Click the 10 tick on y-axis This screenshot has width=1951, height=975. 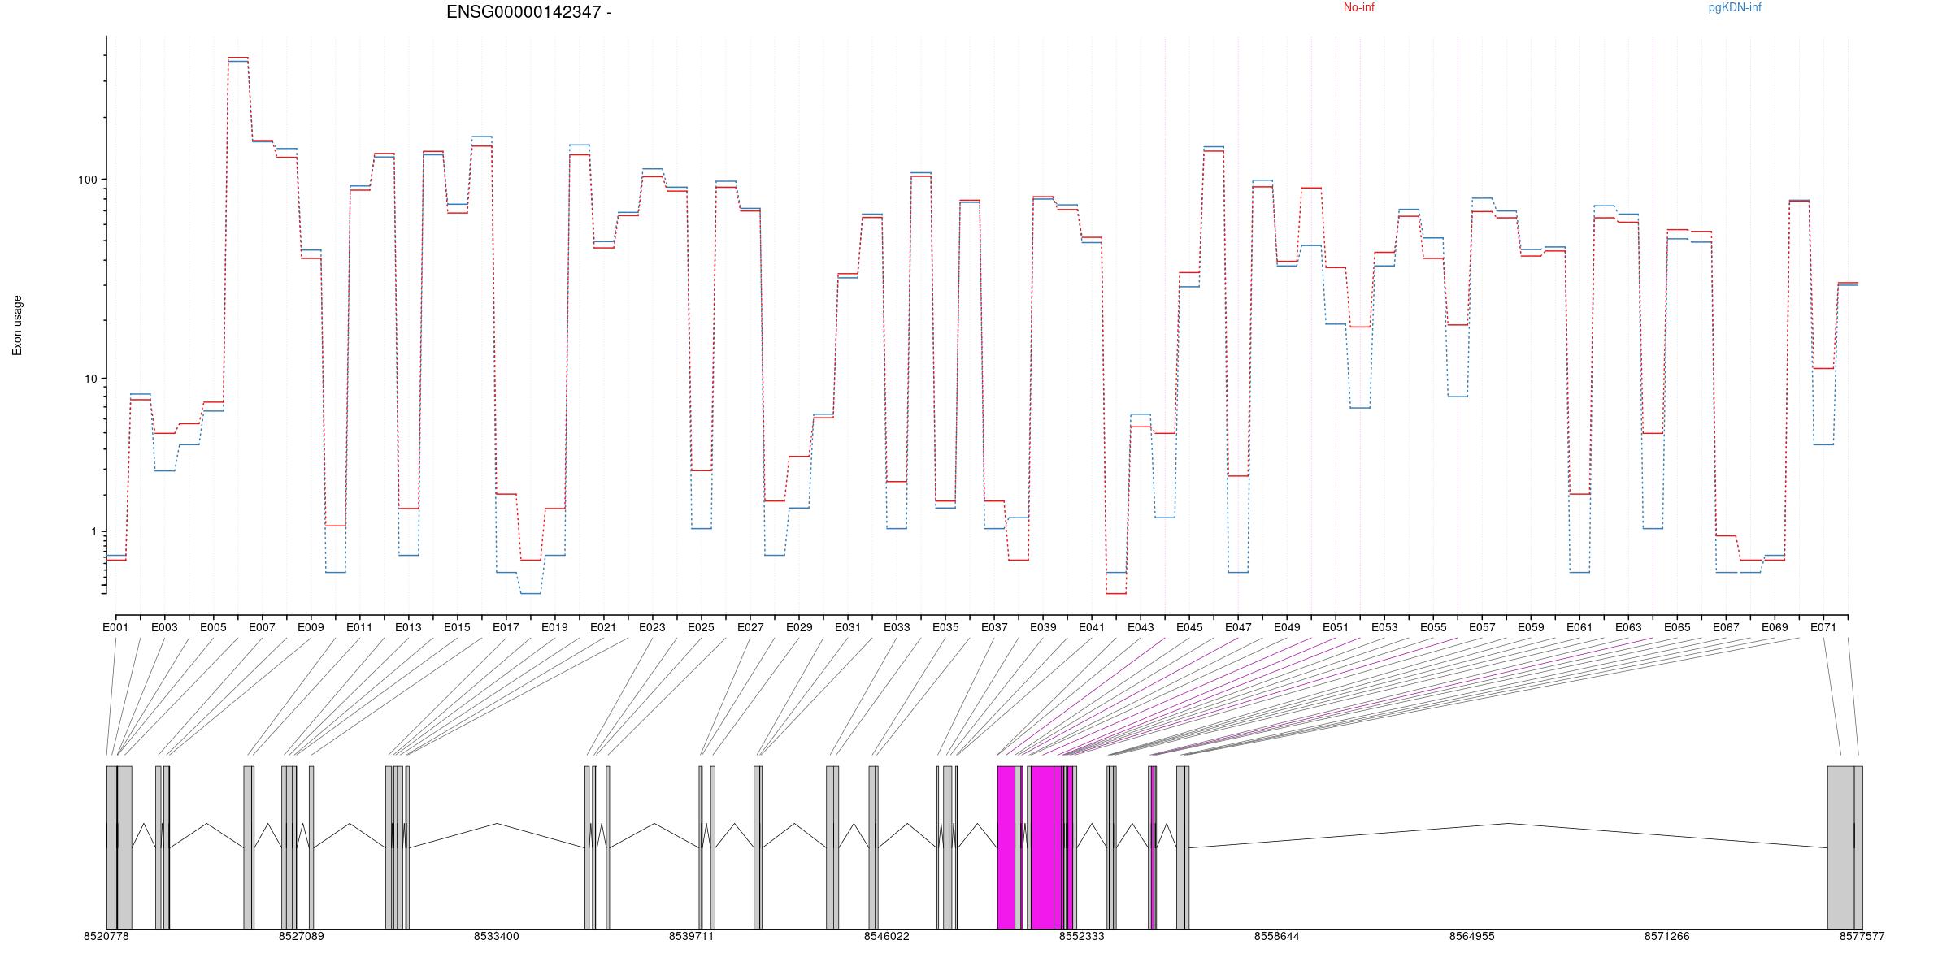[x=89, y=379]
